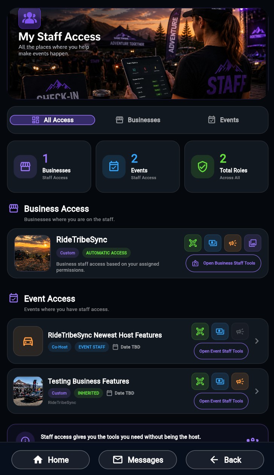The image size is (274, 475).
Task: Open Event Staff Tools for Newest Host Features
Action: 221,351
